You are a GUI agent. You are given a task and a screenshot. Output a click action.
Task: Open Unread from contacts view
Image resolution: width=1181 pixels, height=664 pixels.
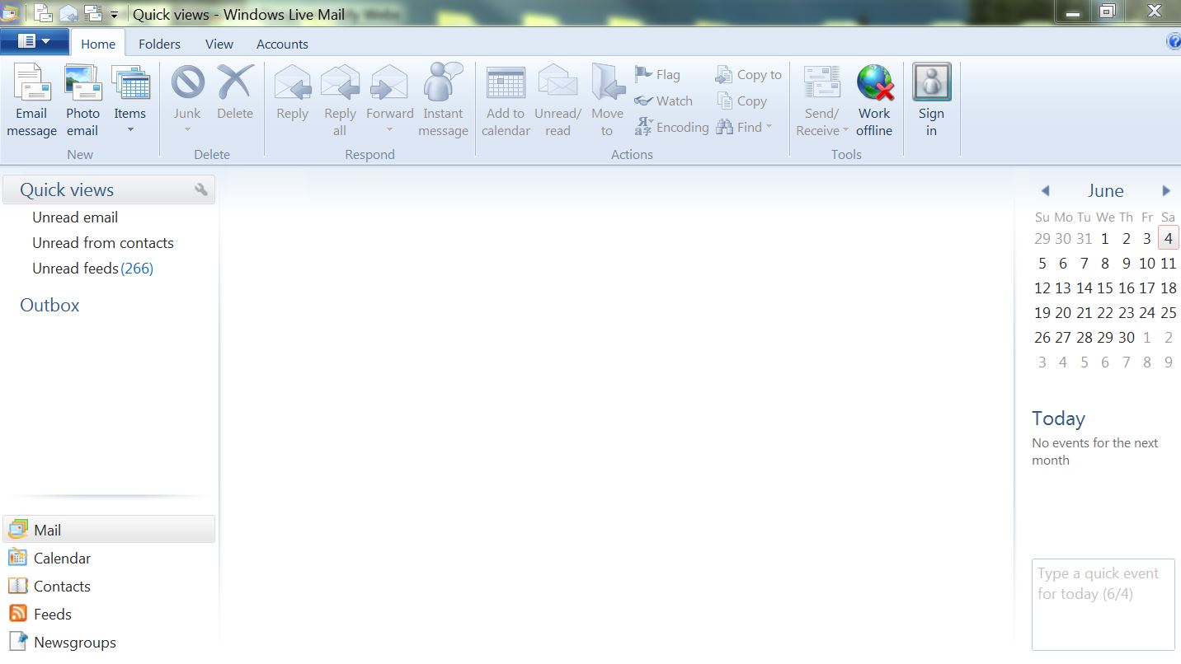click(103, 243)
